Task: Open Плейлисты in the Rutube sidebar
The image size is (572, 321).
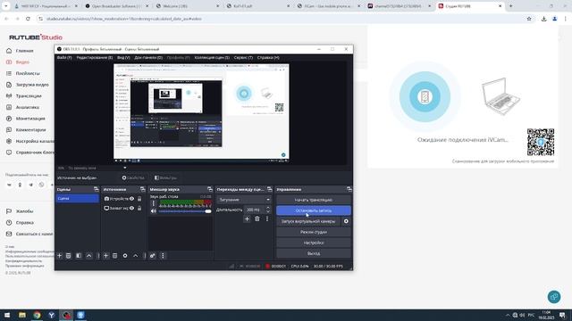Action: [x=28, y=73]
